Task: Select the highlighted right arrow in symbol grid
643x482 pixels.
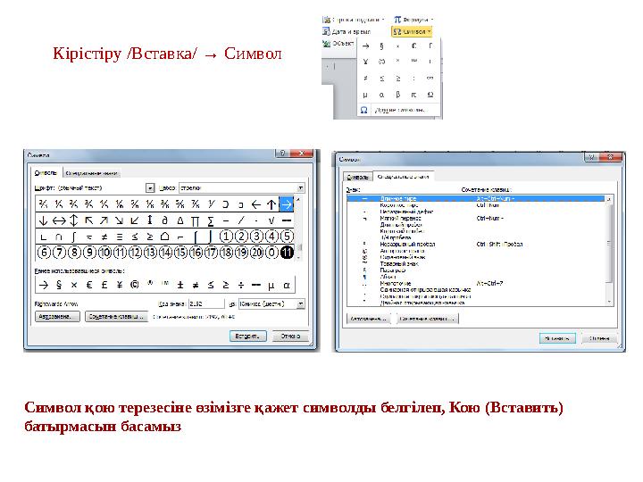Action: 287,204
